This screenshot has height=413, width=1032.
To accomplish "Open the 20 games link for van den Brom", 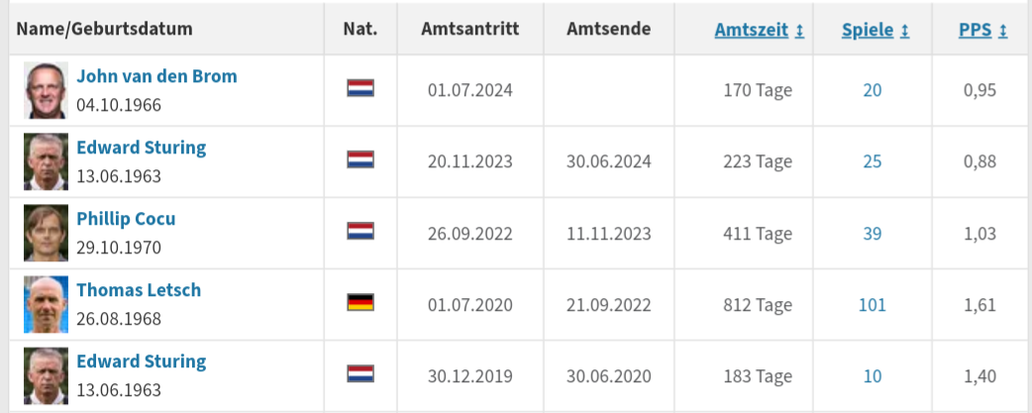I will [x=873, y=90].
